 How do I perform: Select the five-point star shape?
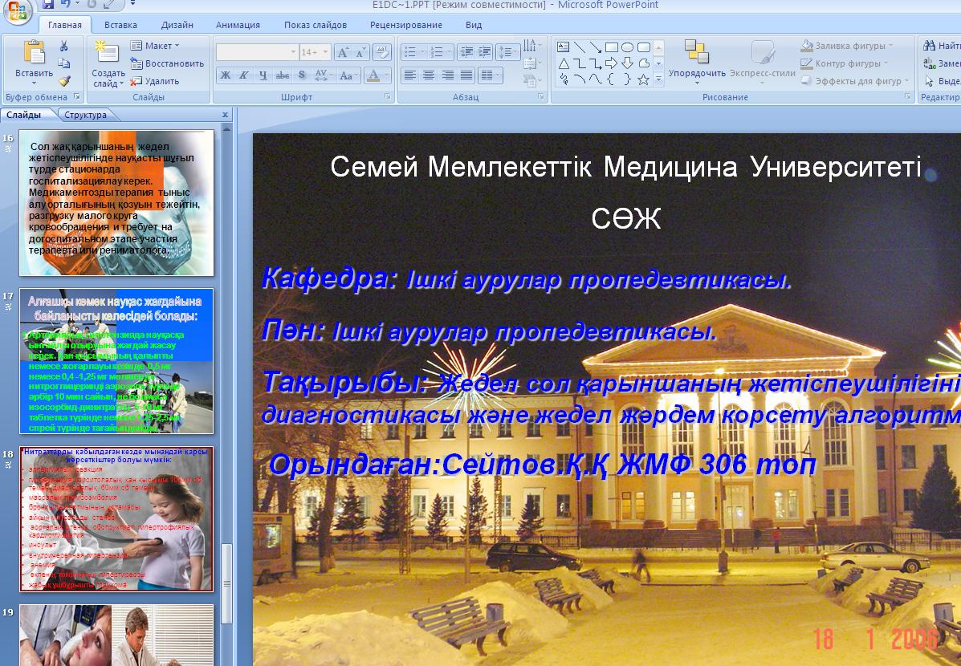click(643, 79)
